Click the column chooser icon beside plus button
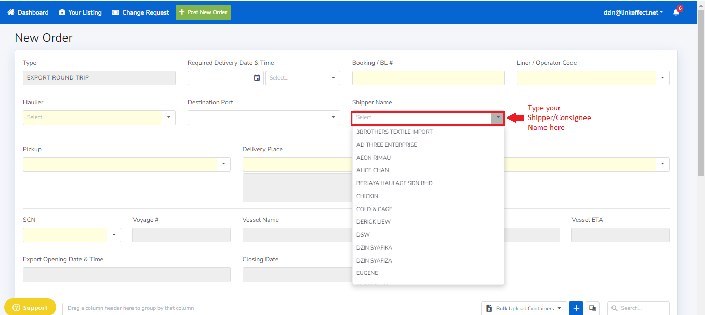705x315 pixels. tap(592, 308)
